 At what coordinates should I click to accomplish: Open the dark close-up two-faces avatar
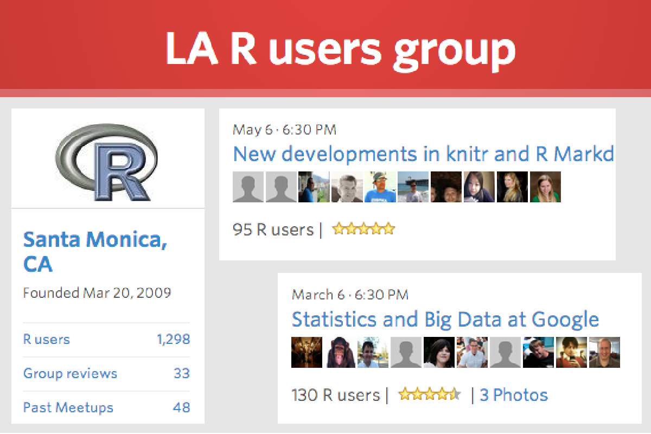[x=446, y=187]
